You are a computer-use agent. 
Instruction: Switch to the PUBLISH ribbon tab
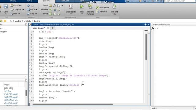65,1
